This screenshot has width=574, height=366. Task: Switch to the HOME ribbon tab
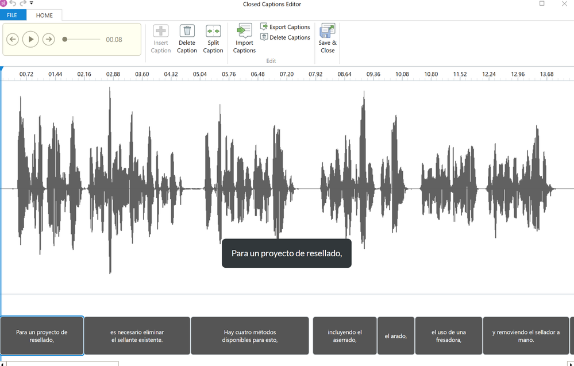click(44, 16)
